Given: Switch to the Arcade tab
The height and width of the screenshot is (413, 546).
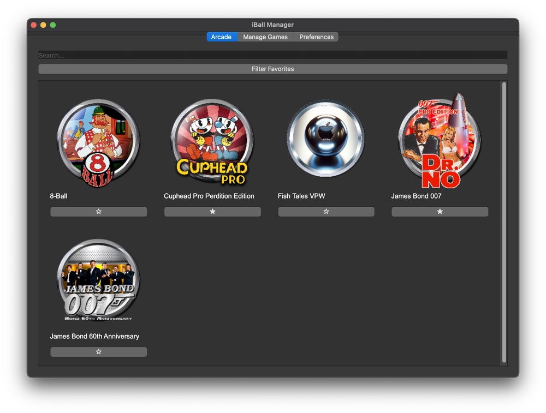Looking at the screenshot, I should [x=222, y=37].
